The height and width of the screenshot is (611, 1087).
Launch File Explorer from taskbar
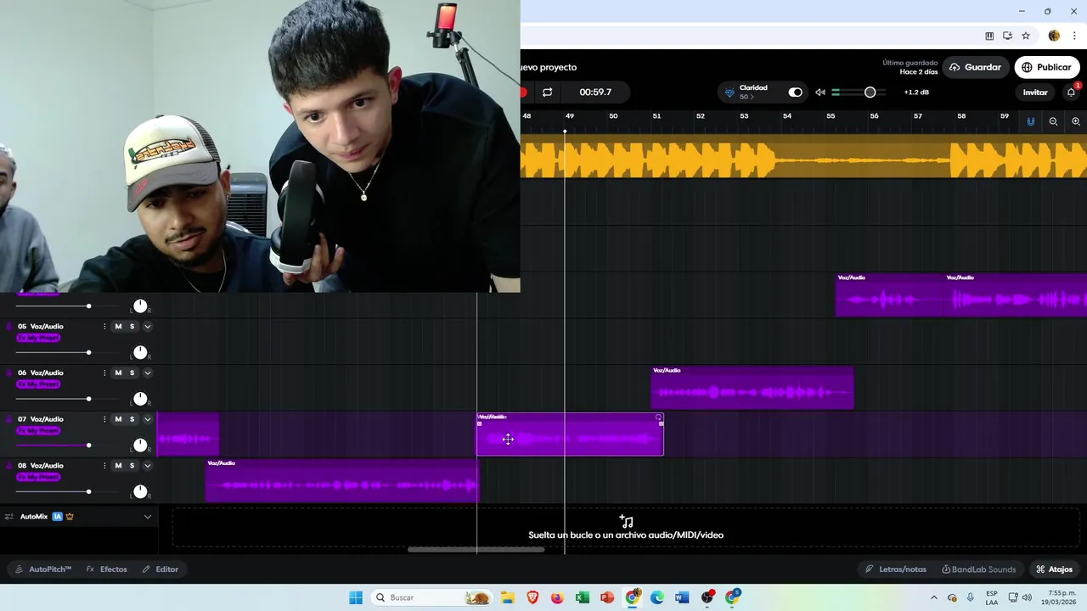pos(507,597)
